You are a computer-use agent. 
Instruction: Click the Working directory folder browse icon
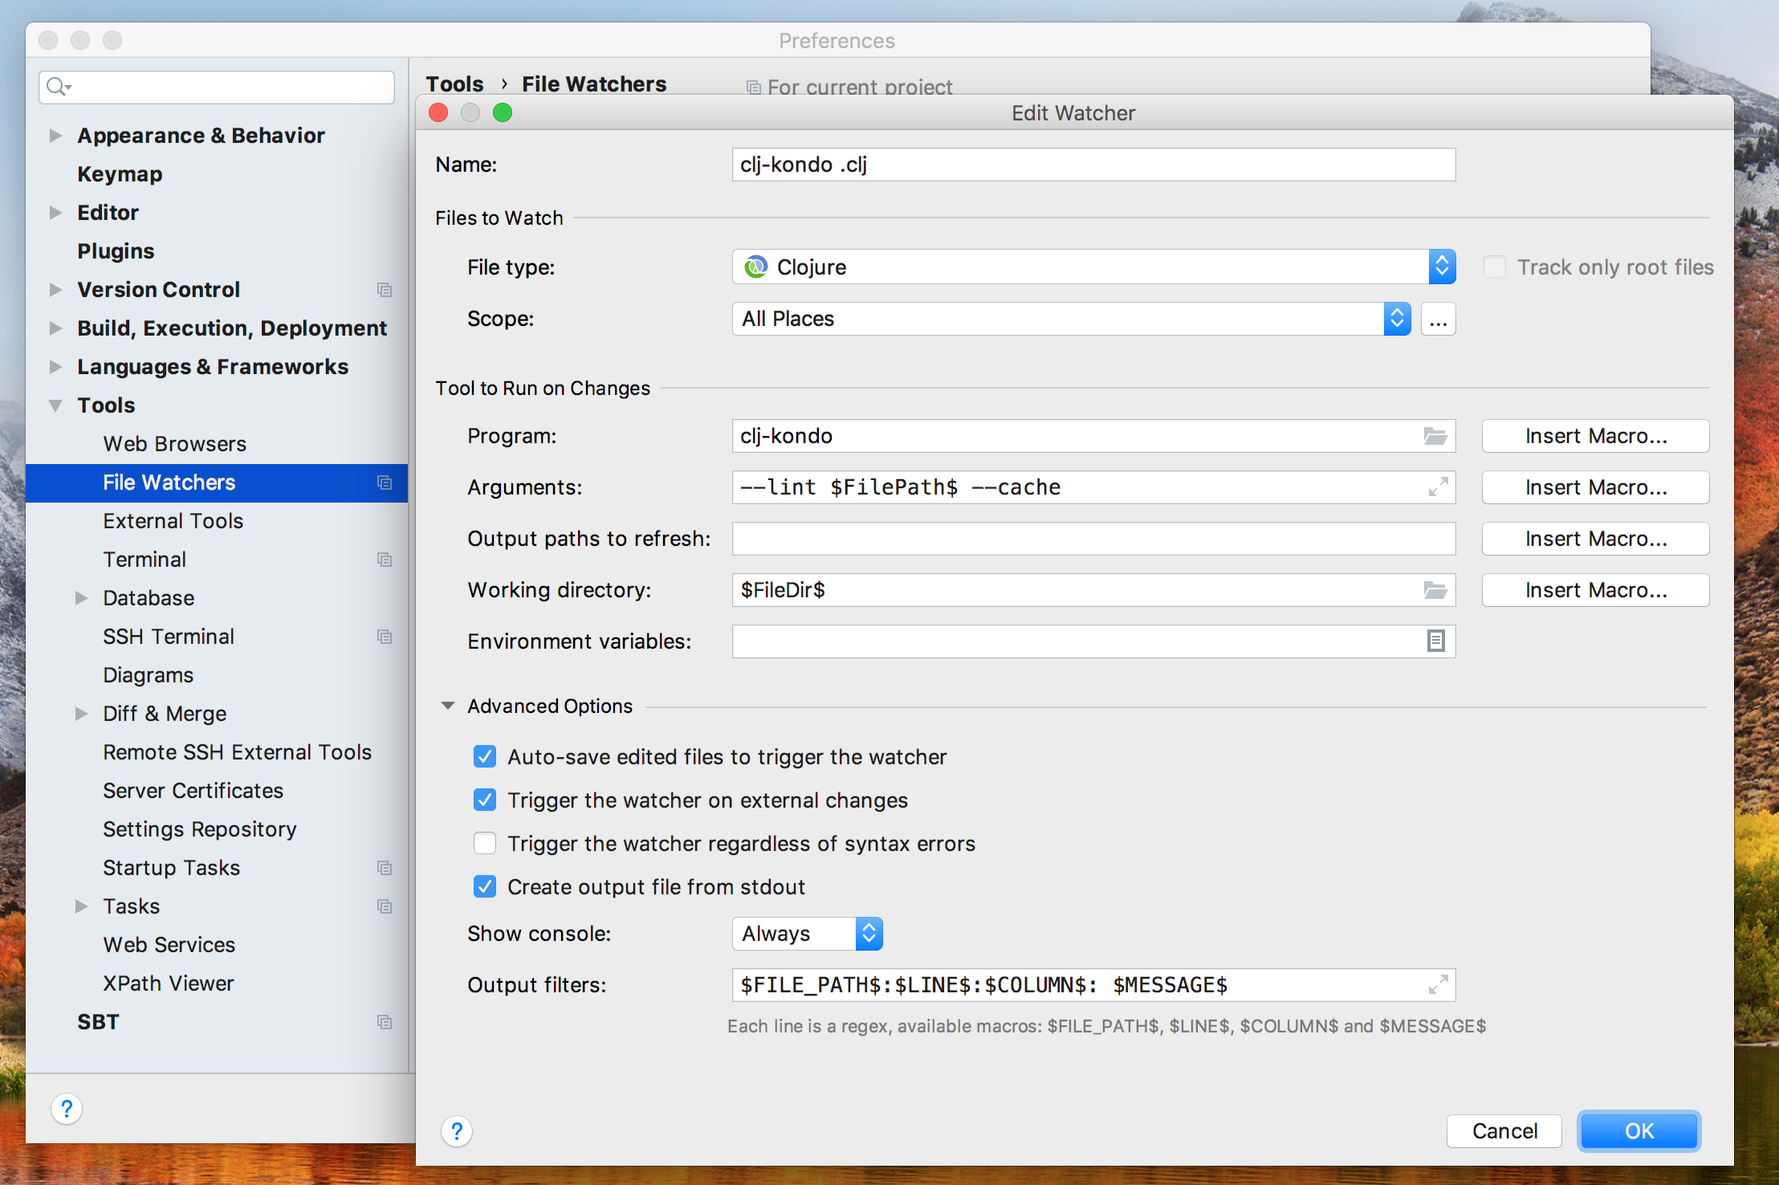(x=1435, y=590)
